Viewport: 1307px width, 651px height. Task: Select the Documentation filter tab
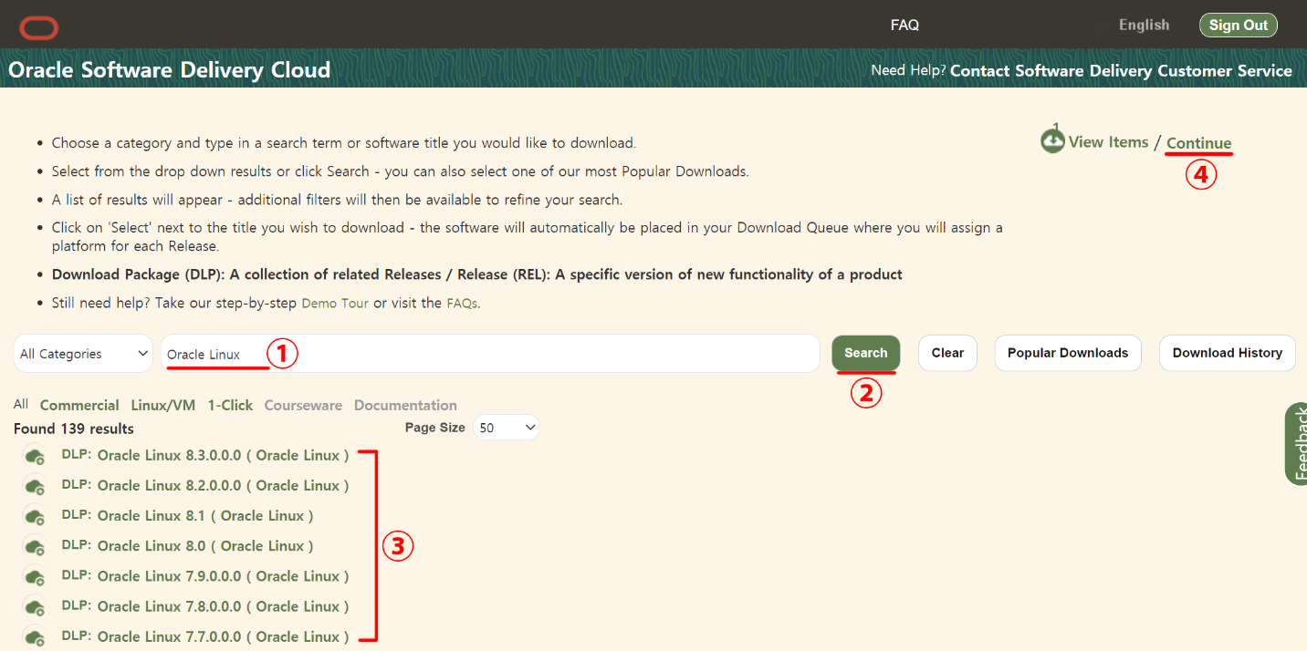point(405,406)
